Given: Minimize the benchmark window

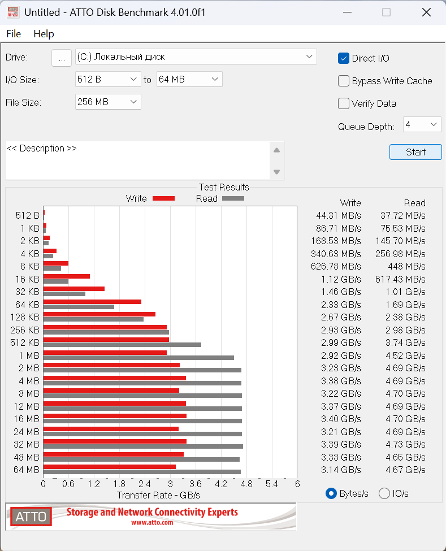Looking at the screenshot, I should pos(347,12).
